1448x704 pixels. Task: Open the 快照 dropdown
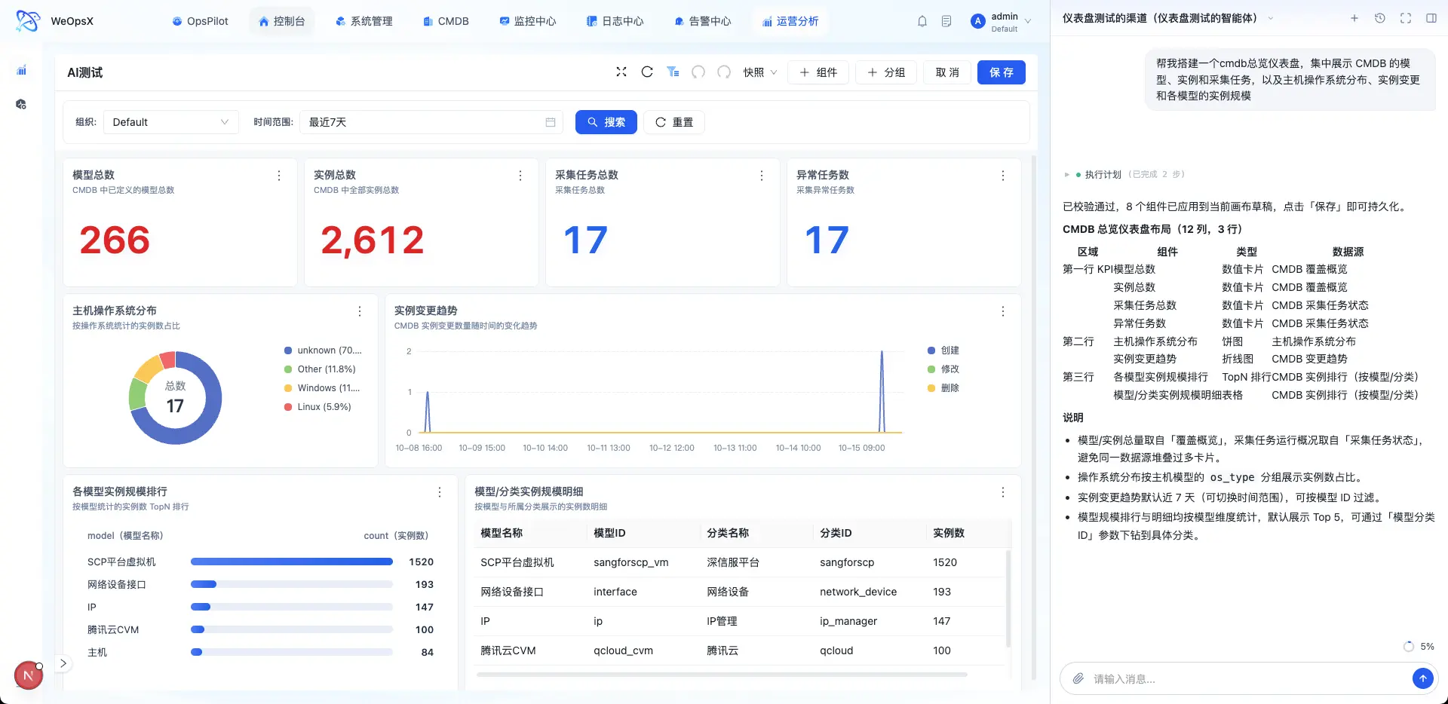point(760,72)
